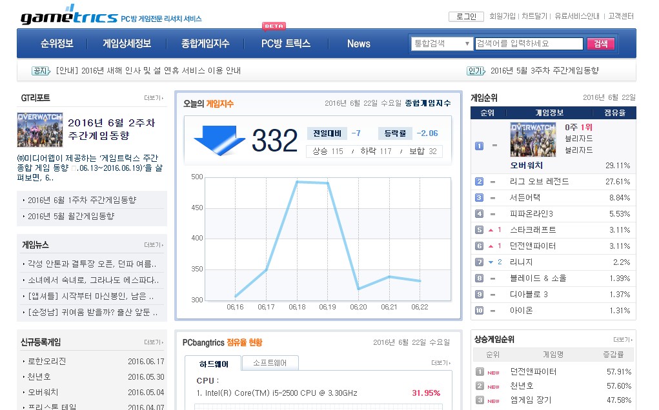Click rank 10 badge for 아이온
Screen dimensions: 659x410
click(x=479, y=311)
